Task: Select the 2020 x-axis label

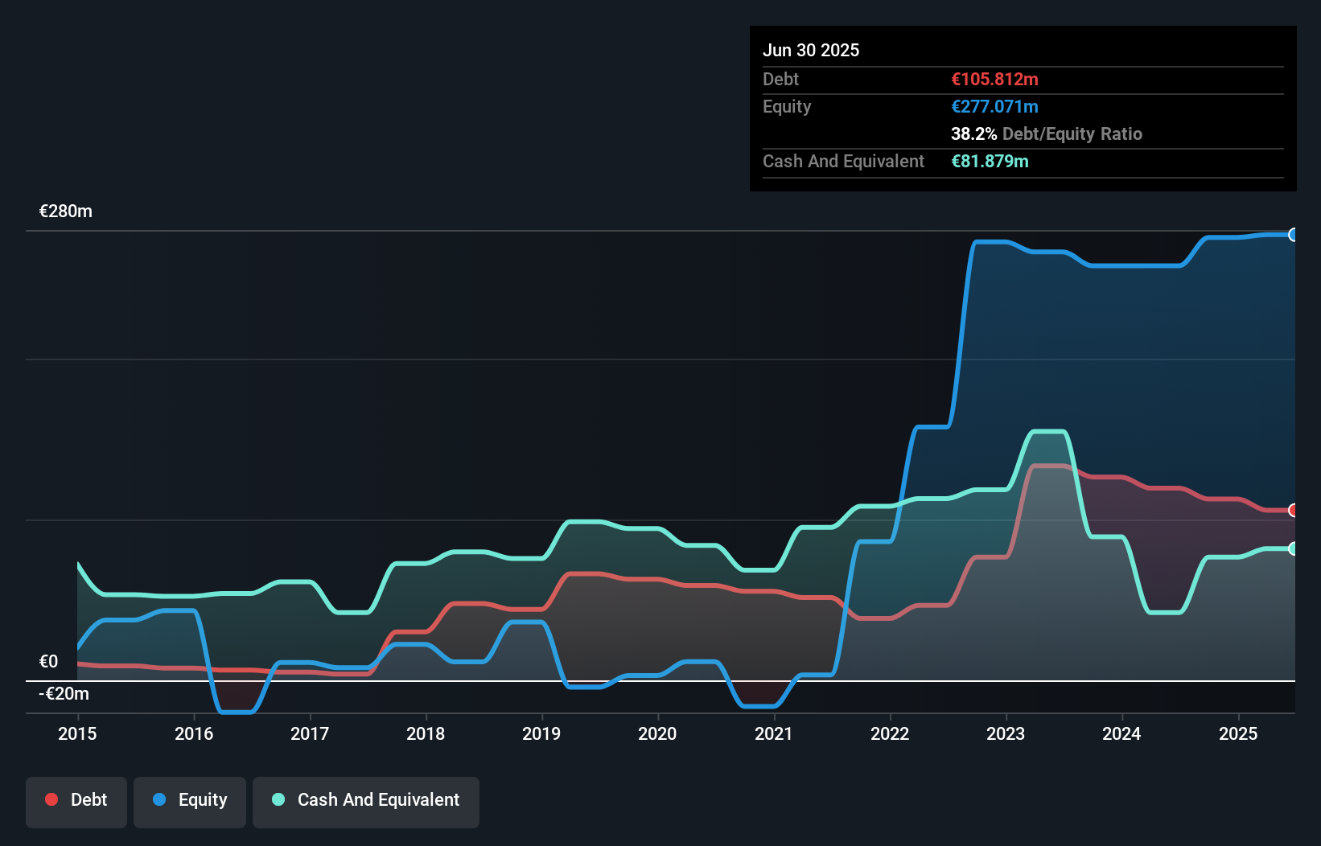Action: 657,733
